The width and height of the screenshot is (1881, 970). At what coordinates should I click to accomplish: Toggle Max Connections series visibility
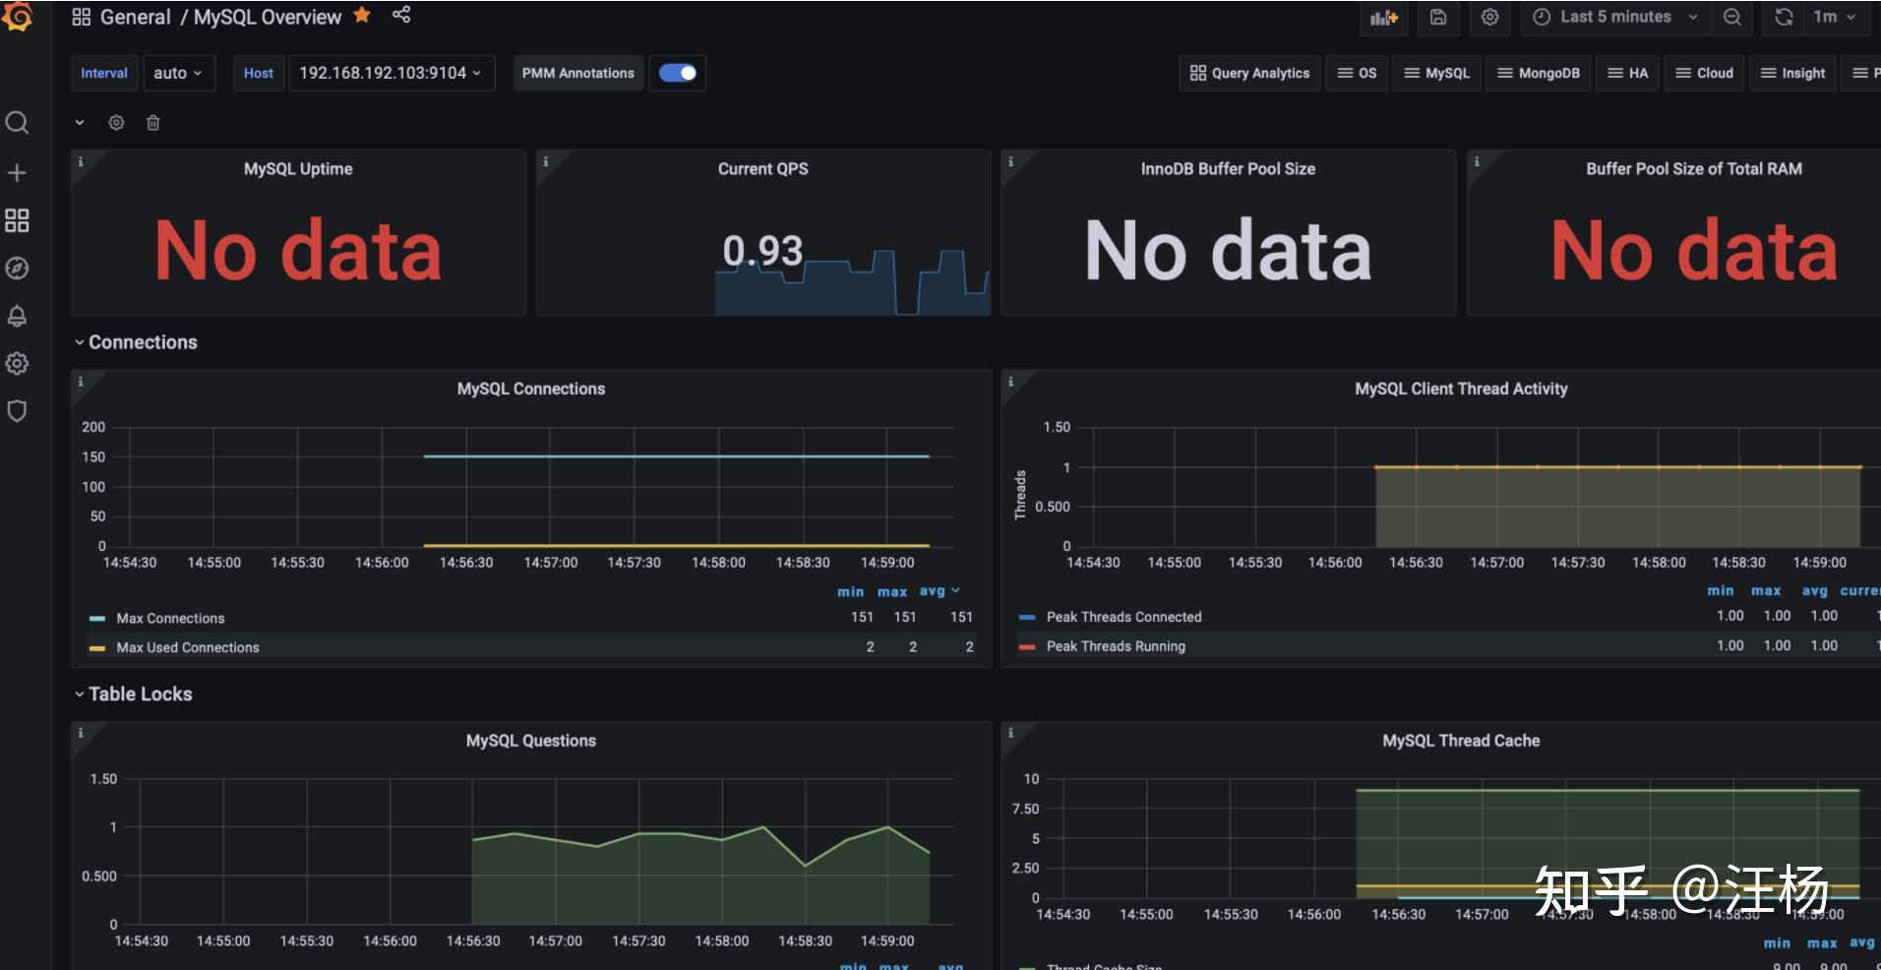pos(170,618)
